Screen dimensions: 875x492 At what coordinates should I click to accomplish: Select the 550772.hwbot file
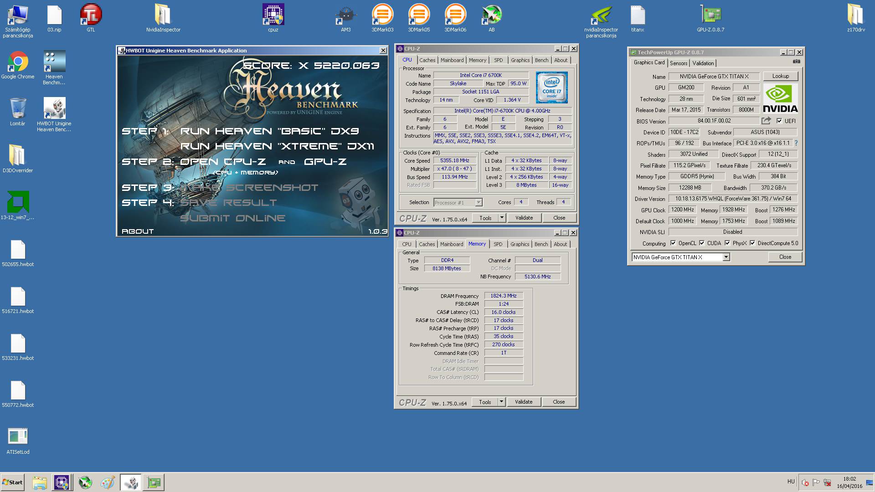(18, 394)
